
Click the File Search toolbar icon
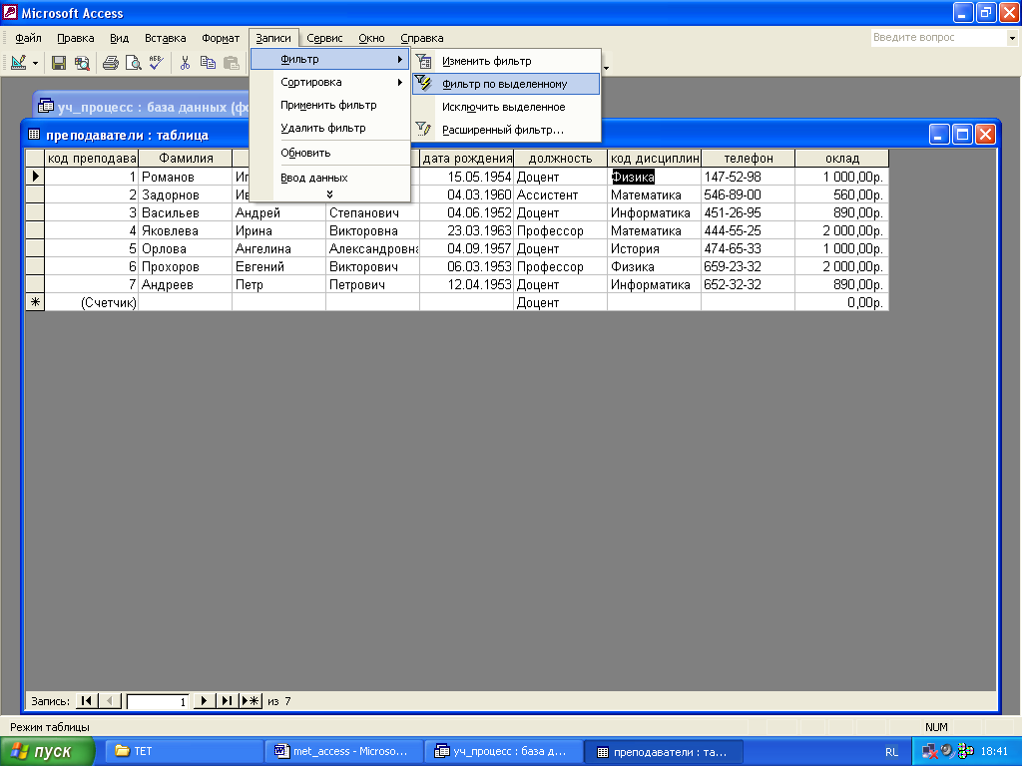(82, 63)
